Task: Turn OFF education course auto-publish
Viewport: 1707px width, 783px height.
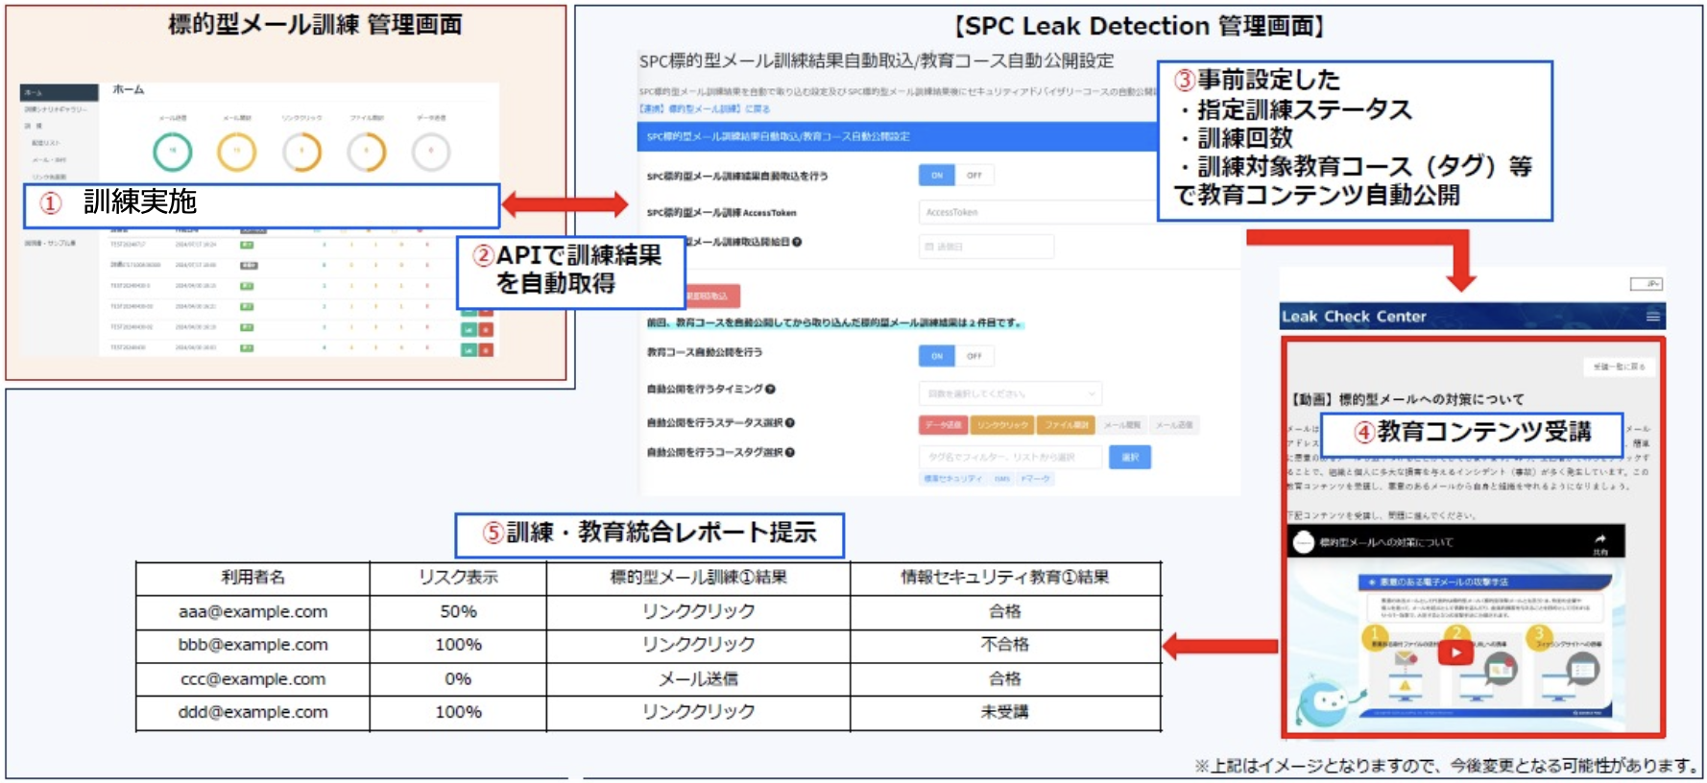Action: pos(974,356)
